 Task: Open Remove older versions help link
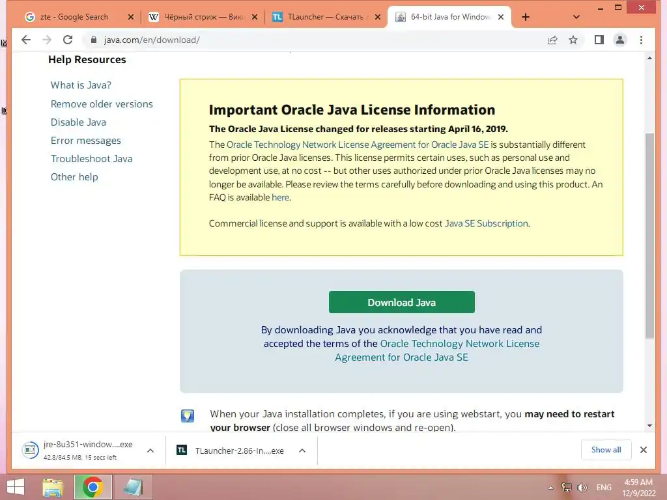[x=102, y=104]
